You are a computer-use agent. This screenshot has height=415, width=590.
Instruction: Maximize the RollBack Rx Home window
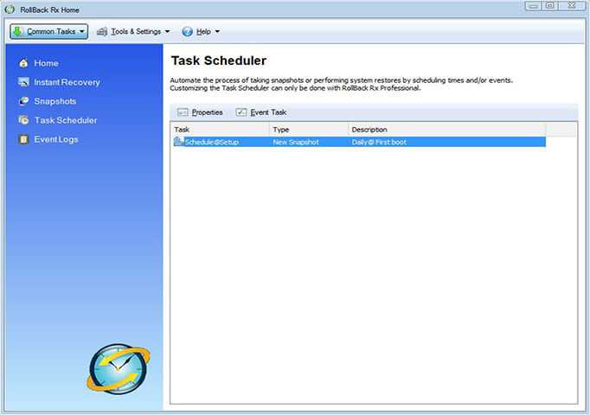[549, 6]
